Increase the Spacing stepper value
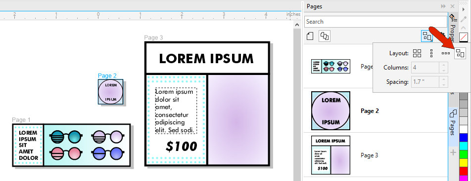The image size is (471, 181). click(x=444, y=79)
